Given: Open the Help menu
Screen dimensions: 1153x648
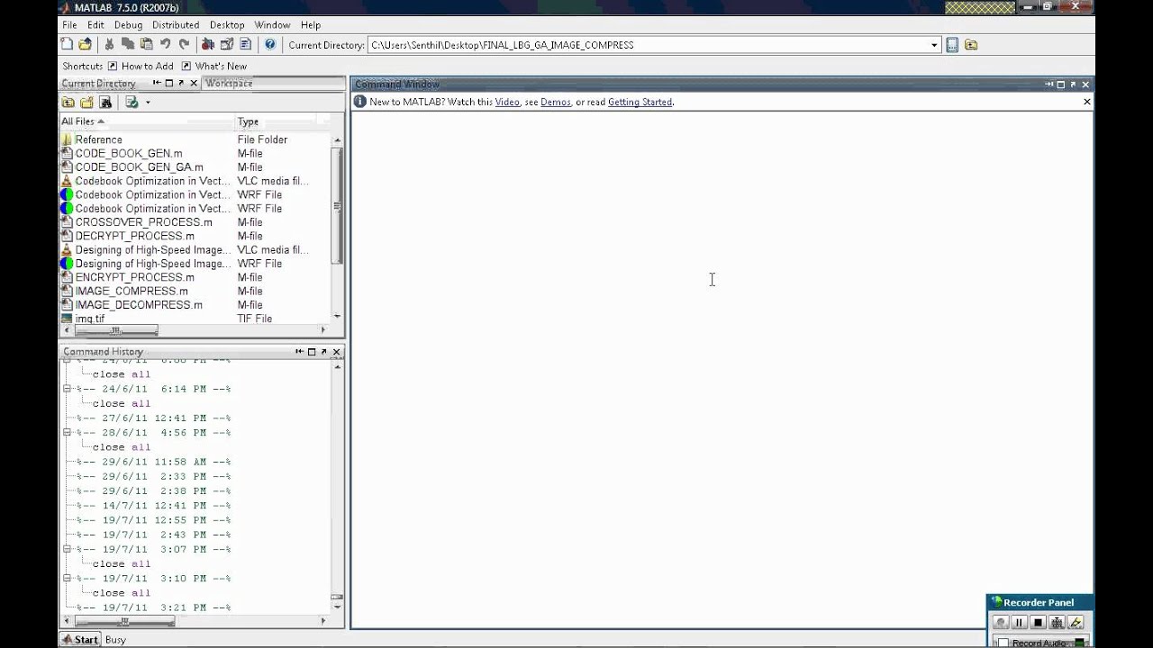Looking at the screenshot, I should [311, 25].
